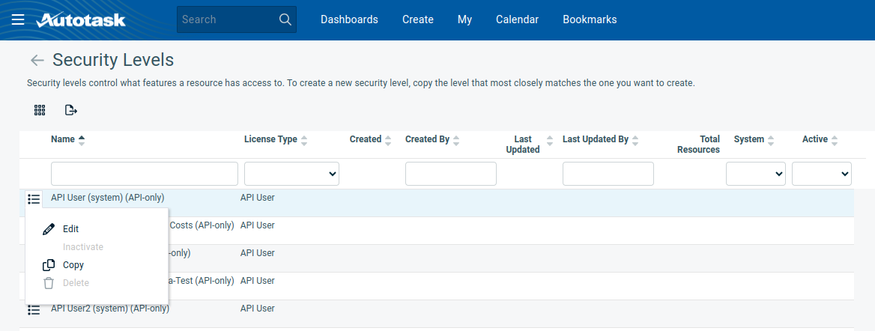Image resolution: width=875 pixels, height=331 pixels.
Task: Open the column chooser grid icon
Action: [40, 110]
